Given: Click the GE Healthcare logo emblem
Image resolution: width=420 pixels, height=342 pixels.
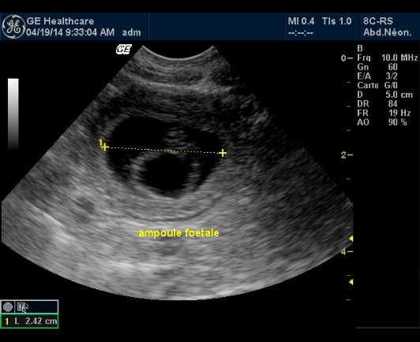Looking at the screenshot, I should (x=13, y=26).
